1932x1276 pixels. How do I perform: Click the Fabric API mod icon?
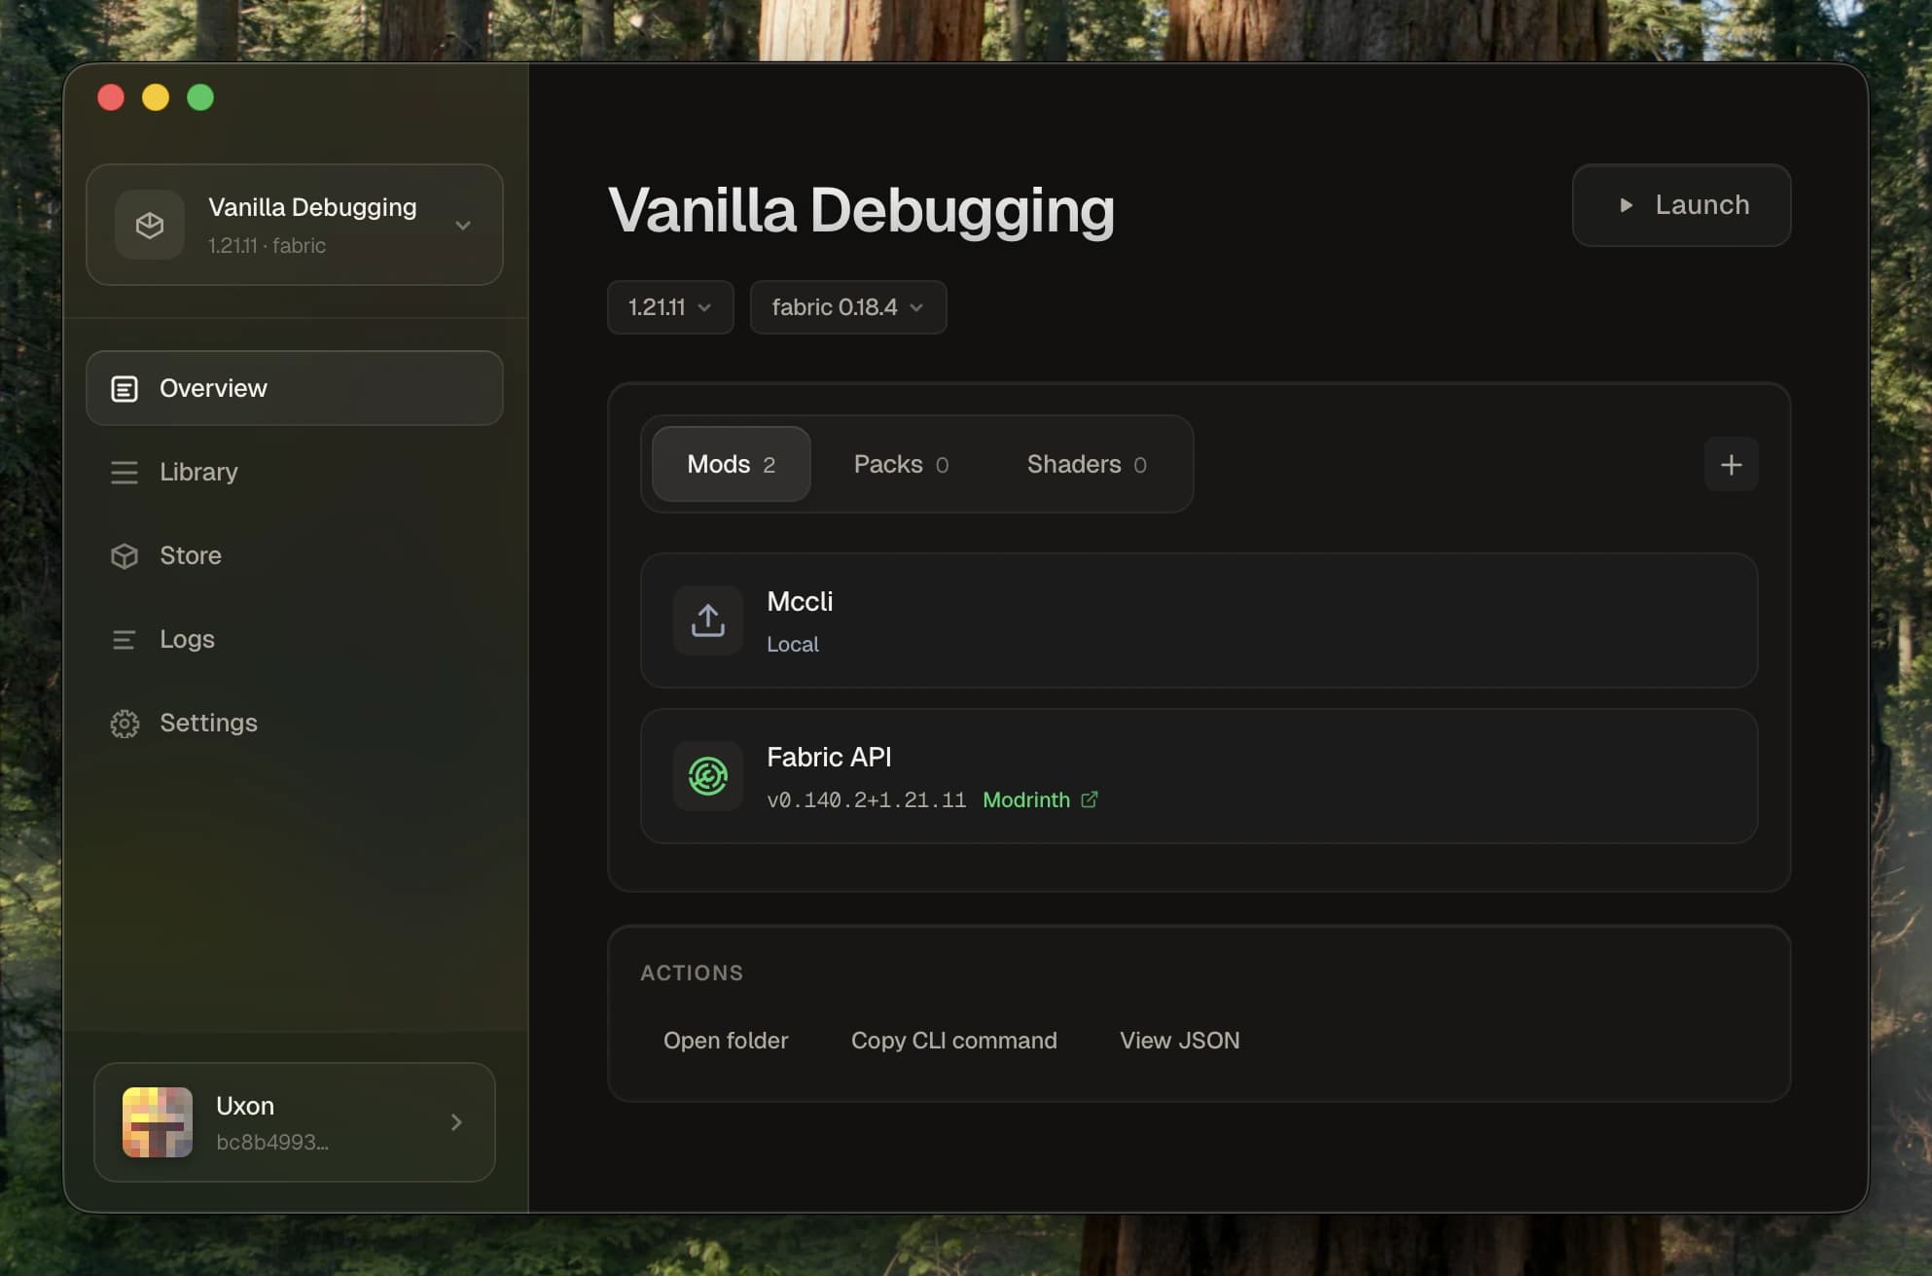point(708,776)
